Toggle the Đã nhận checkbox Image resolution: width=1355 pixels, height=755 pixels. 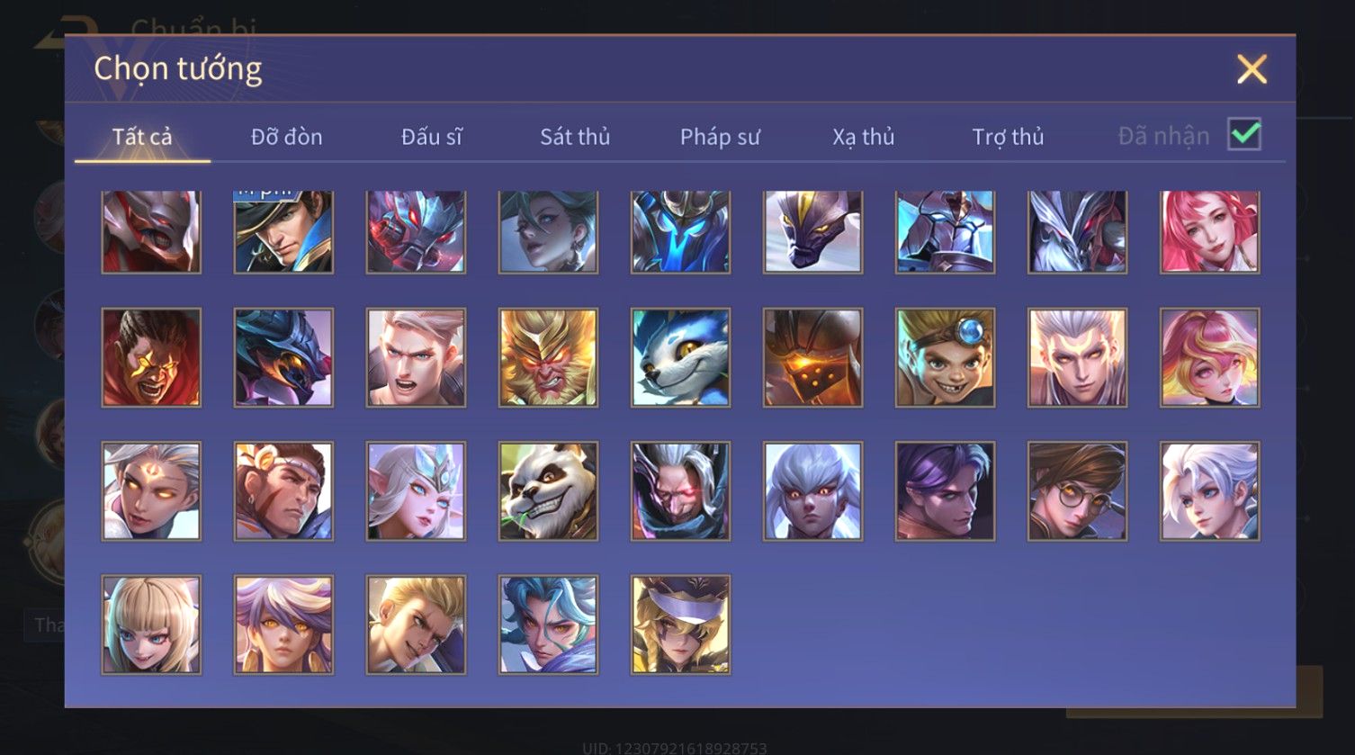(x=1244, y=135)
